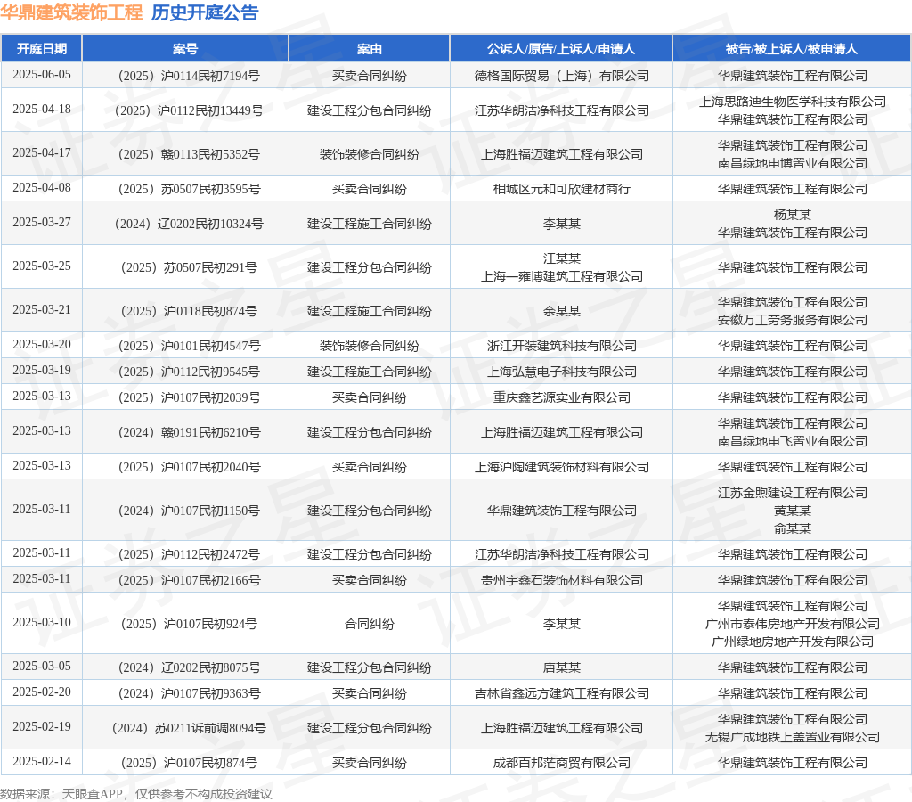Click defendant 江苏金煦建设工程有限公司
Screen dimensions: 912x802
click(x=792, y=493)
